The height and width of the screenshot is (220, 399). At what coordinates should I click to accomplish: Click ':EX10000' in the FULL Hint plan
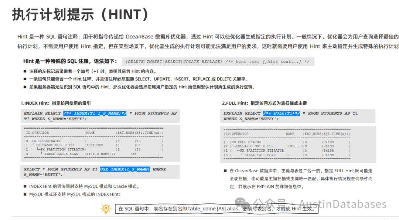(x=294, y=146)
